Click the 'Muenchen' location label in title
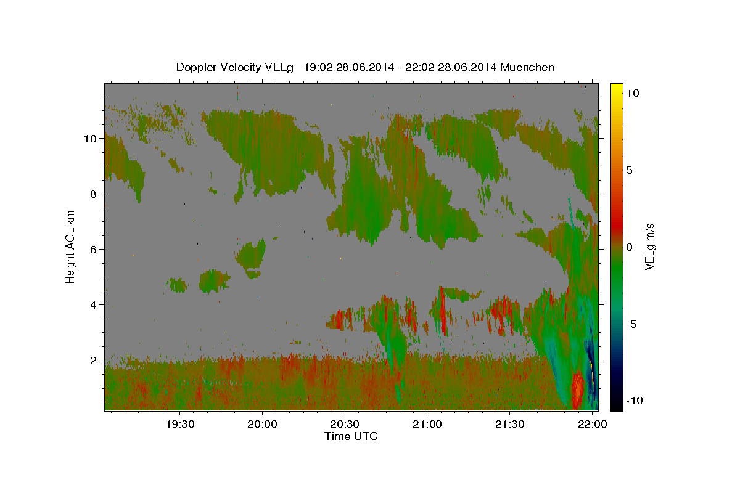This screenshot has height=493, width=740. click(x=527, y=67)
